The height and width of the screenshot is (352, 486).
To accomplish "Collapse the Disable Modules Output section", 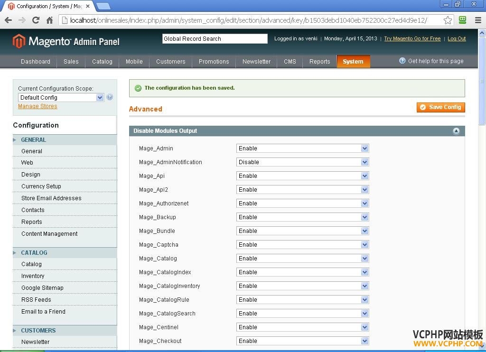I will (x=456, y=131).
